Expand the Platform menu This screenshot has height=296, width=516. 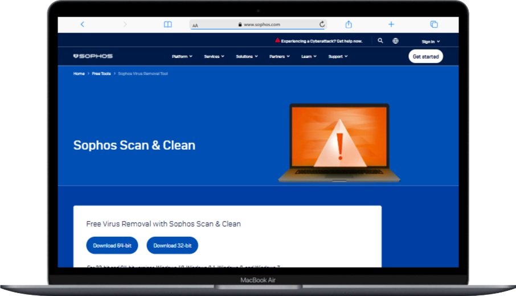pos(182,56)
